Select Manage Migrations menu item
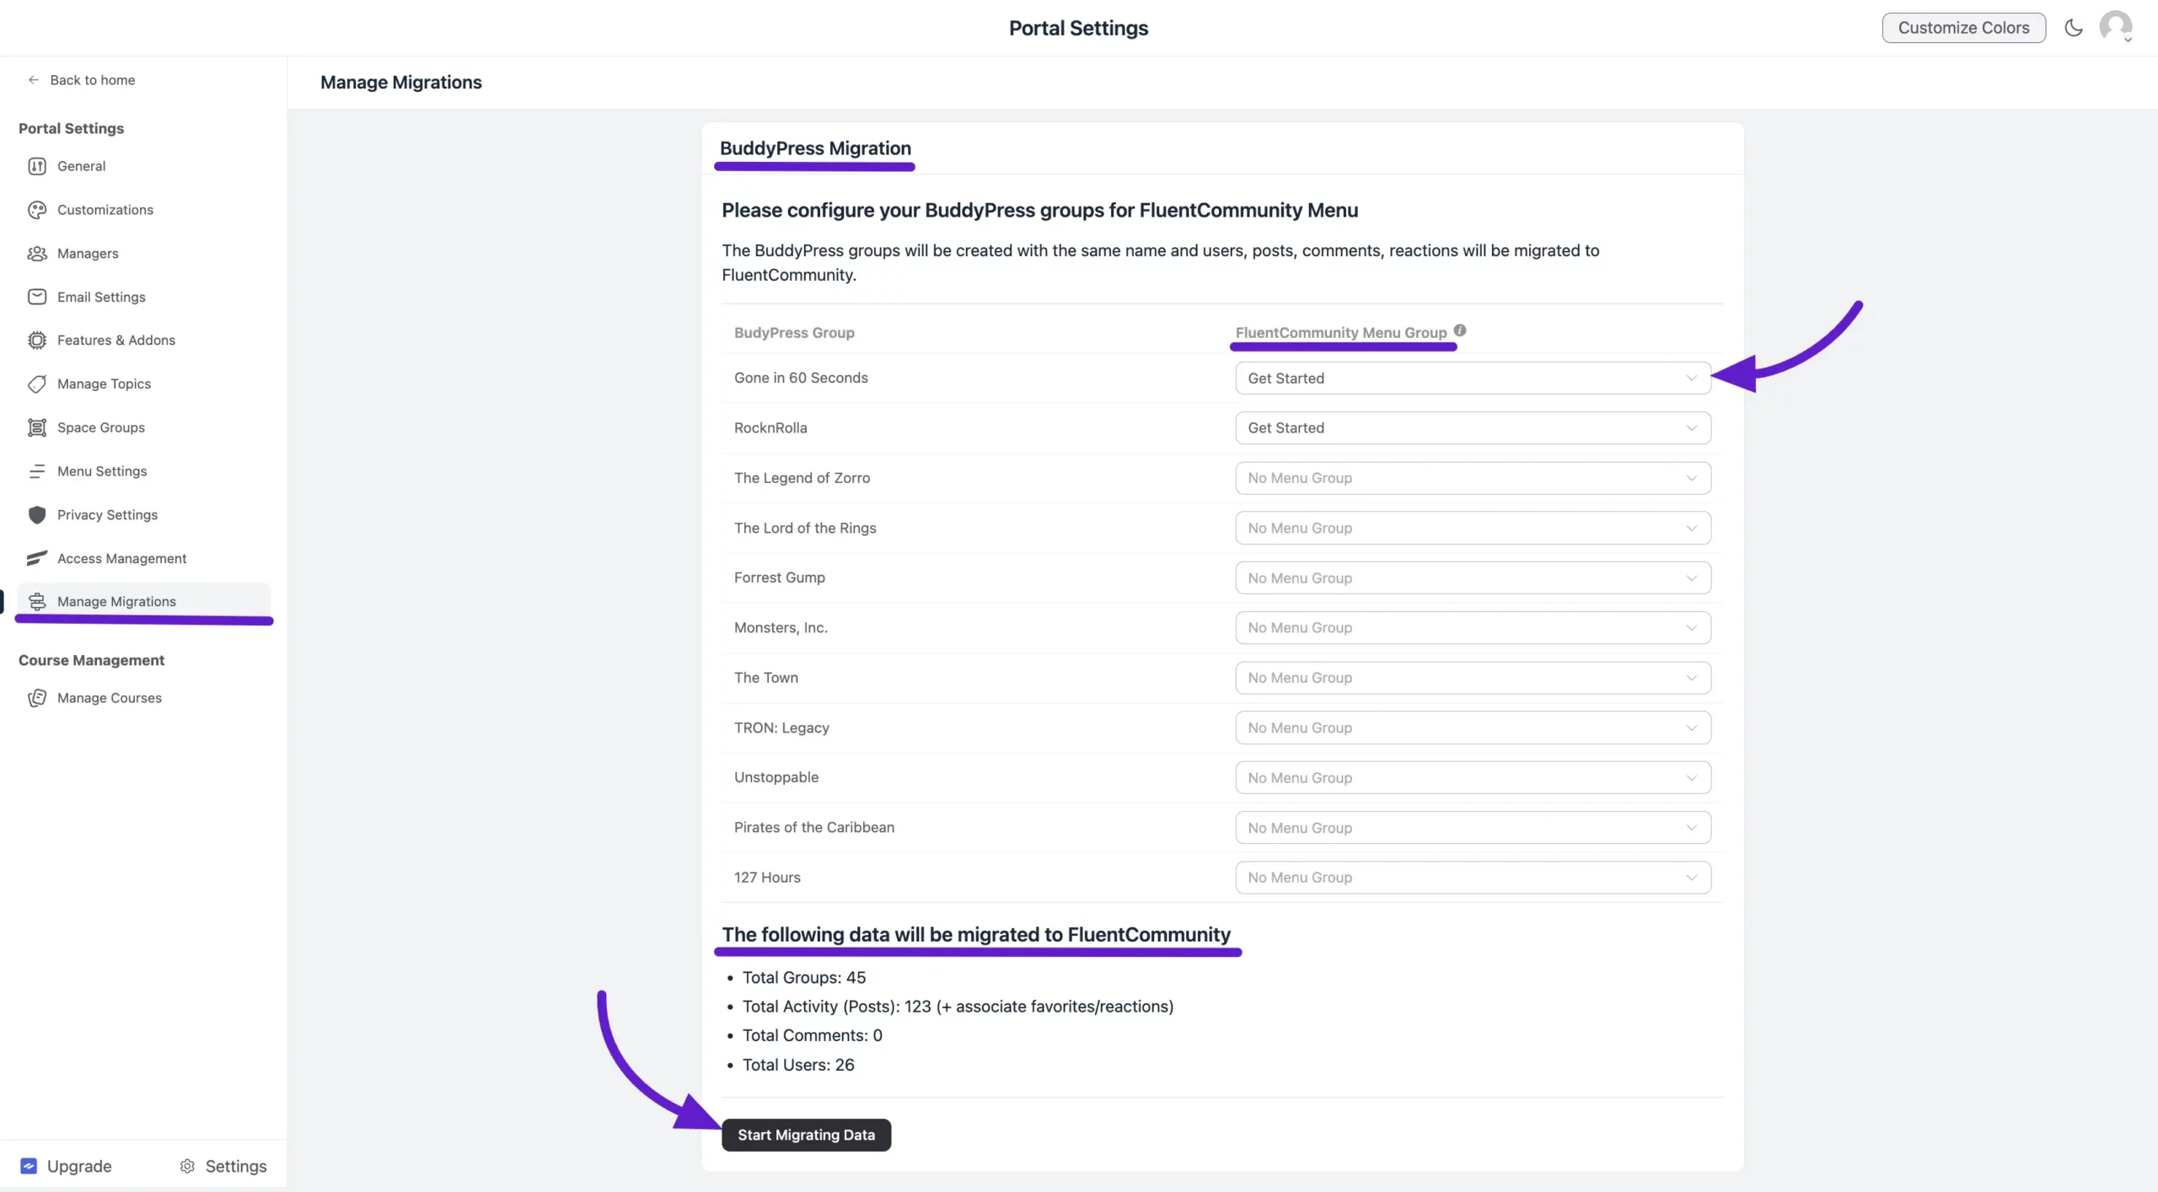 143,602
